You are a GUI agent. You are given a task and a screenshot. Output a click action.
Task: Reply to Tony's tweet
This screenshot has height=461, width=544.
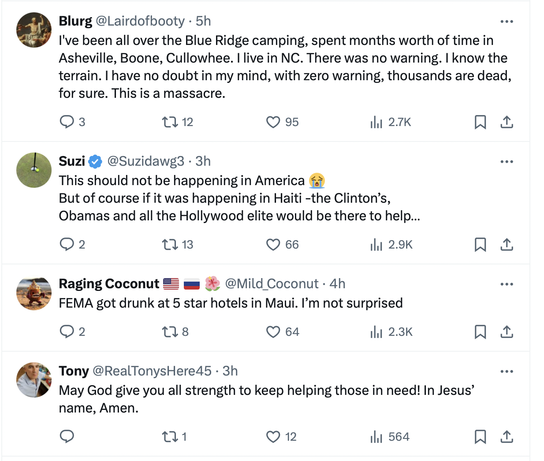coord(67,436)
